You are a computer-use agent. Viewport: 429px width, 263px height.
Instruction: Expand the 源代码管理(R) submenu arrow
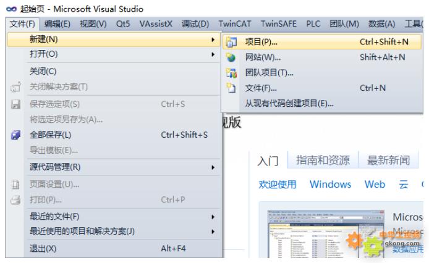213,167
